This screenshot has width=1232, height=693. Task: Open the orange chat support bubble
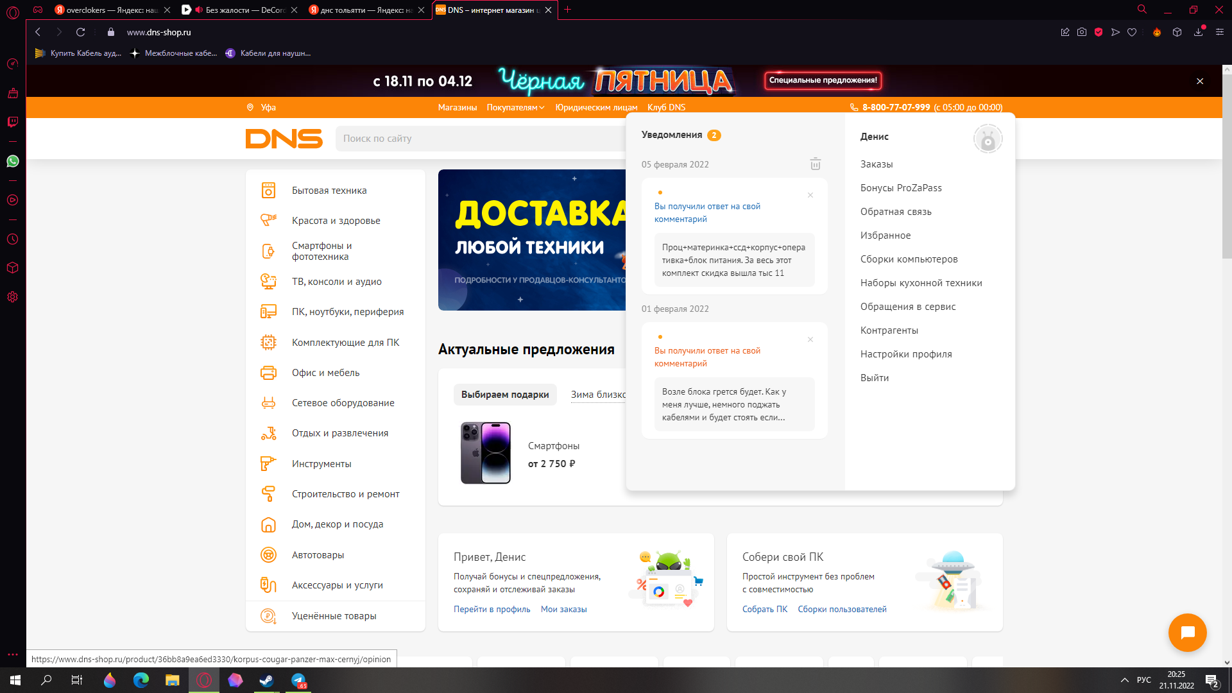(1187, 633)
